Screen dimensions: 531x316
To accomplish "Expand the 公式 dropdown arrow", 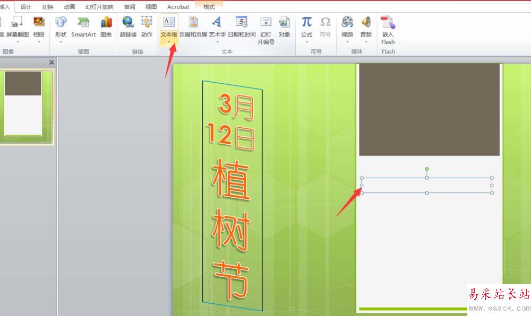I will click(x=306, y=42).
